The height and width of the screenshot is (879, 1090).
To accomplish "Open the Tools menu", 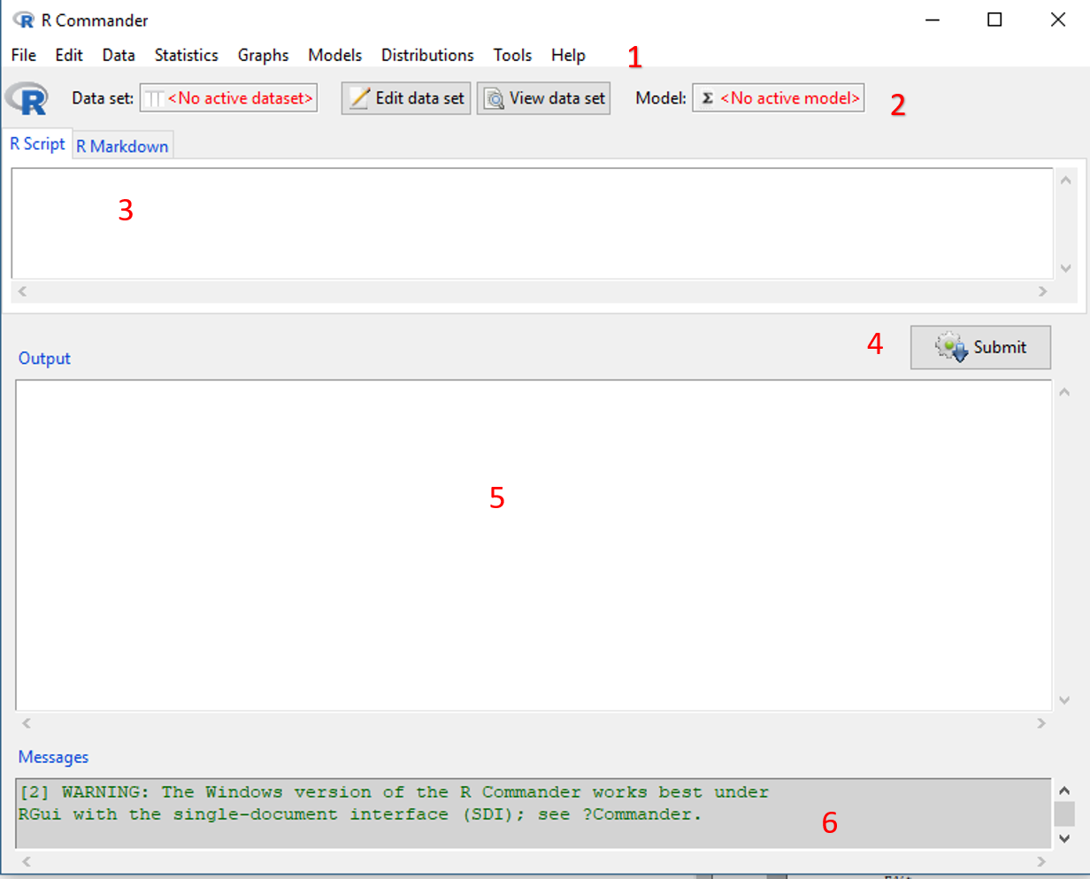I will tap(512, 55).
